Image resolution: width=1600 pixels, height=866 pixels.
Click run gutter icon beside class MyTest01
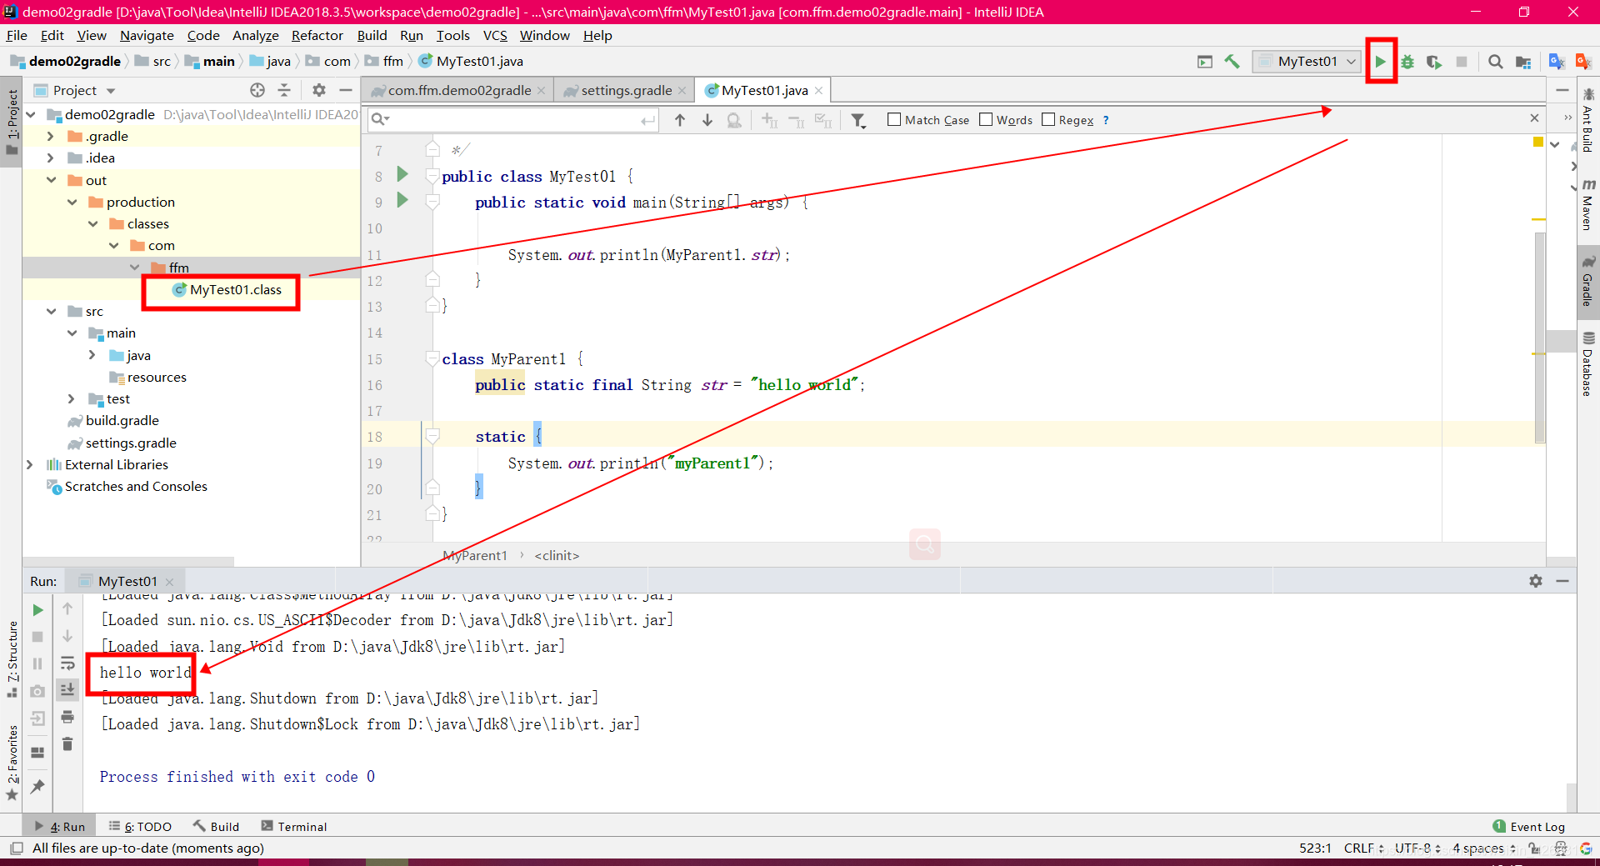402,174
